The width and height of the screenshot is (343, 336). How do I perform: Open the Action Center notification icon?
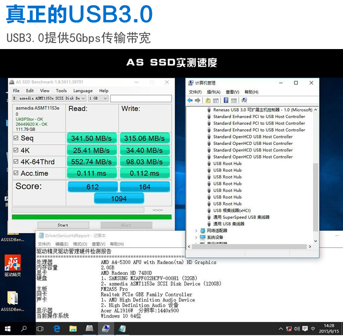coord(305,329)
